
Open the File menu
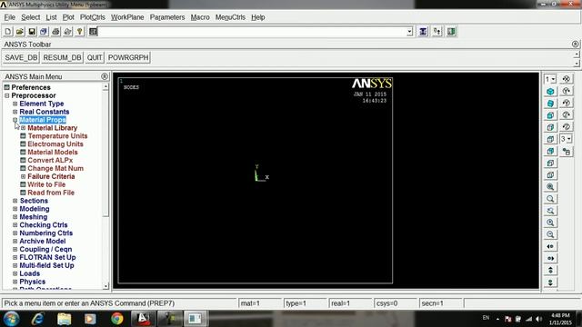[x=10, y=17]
